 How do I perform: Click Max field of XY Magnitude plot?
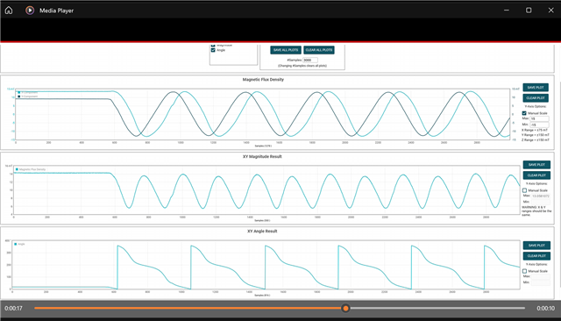541,196
